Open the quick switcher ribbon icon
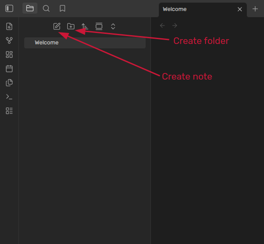This screenshot has width=264, height=244. click(x=9, y=26)
